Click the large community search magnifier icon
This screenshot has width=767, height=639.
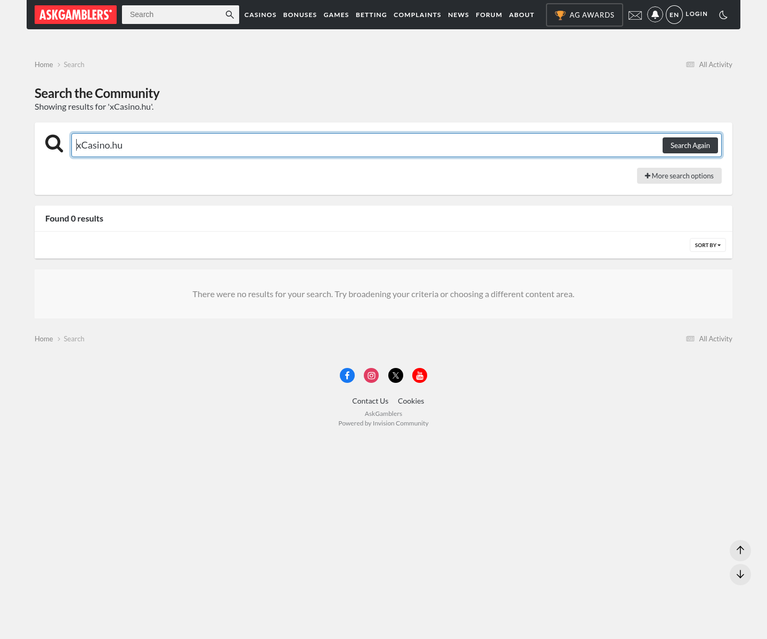(x=54, y=143)
